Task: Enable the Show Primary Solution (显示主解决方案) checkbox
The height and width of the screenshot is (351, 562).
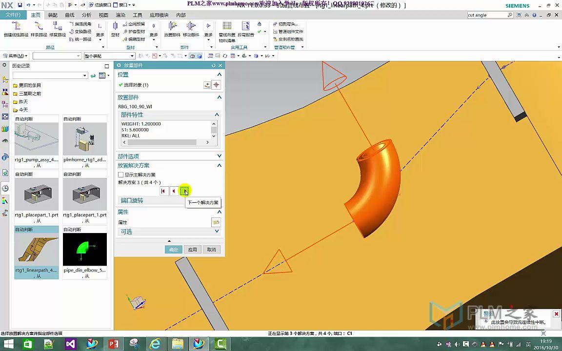Action: tap(121, 175)
